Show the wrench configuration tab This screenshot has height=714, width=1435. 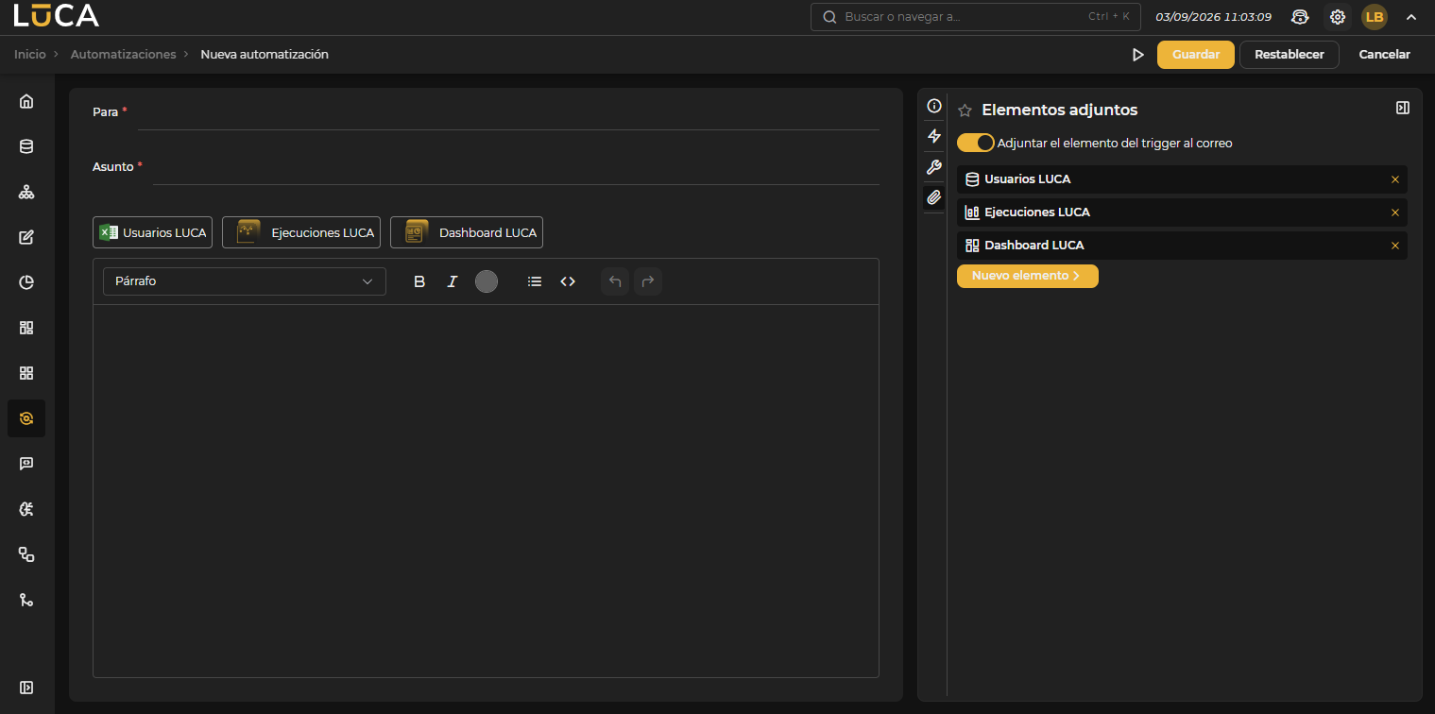(x=934, y=167)
